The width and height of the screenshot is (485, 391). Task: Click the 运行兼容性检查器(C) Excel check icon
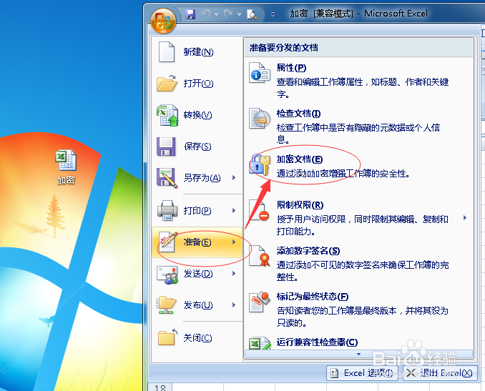260,343
